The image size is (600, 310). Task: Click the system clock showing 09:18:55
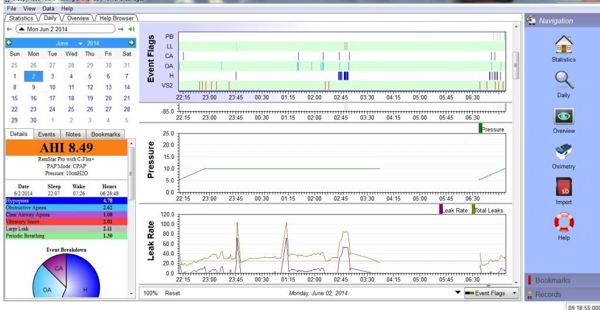pyautogui.click(x=584, y=307)
